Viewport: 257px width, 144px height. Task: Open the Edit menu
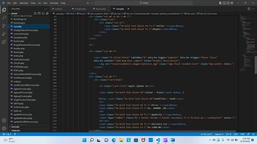[15, 3]
